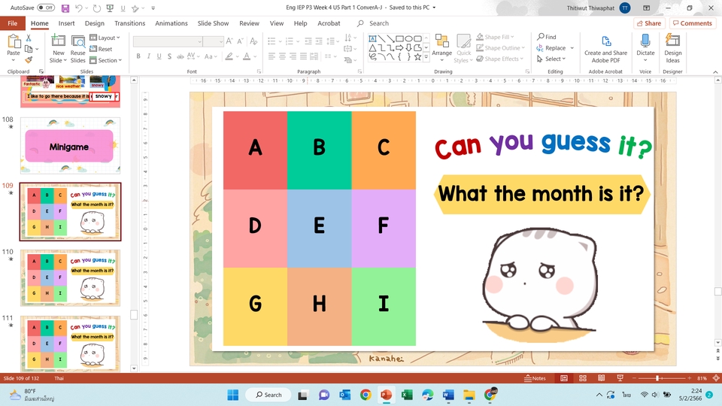
Task: Toggle strikethrough formatting
Action: pyautogui.click(x=180, y=56)
